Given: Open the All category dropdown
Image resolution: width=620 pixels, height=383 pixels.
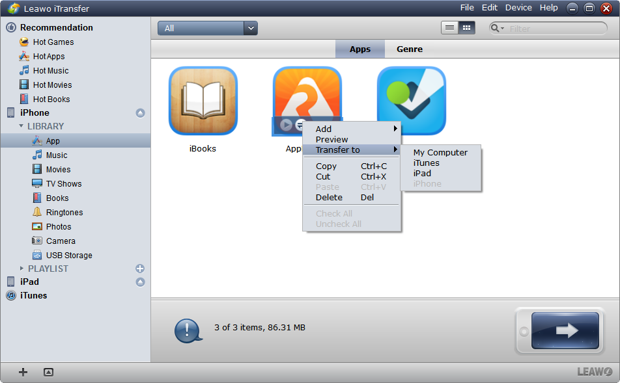Looking at the screenshot, I should point(208,28).
